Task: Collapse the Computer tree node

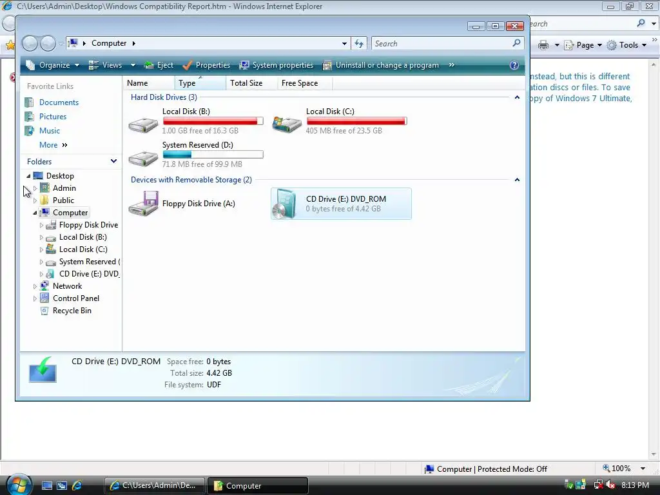Action: [x=35, y=213]
